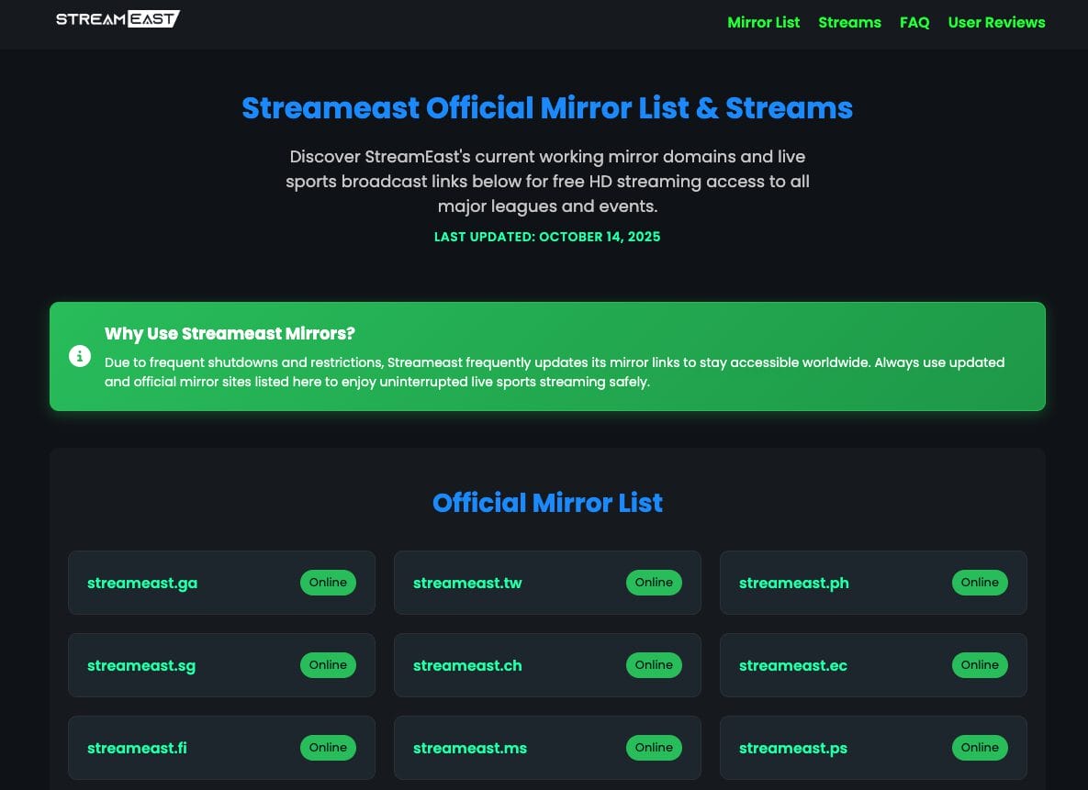Click the 'Due to frequent shutdowns' banner text
The height and width of the screenshot is (790, 1088).
[555, 373]
